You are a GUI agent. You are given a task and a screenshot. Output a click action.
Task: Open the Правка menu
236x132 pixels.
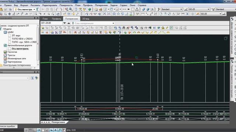click(8, 5)
